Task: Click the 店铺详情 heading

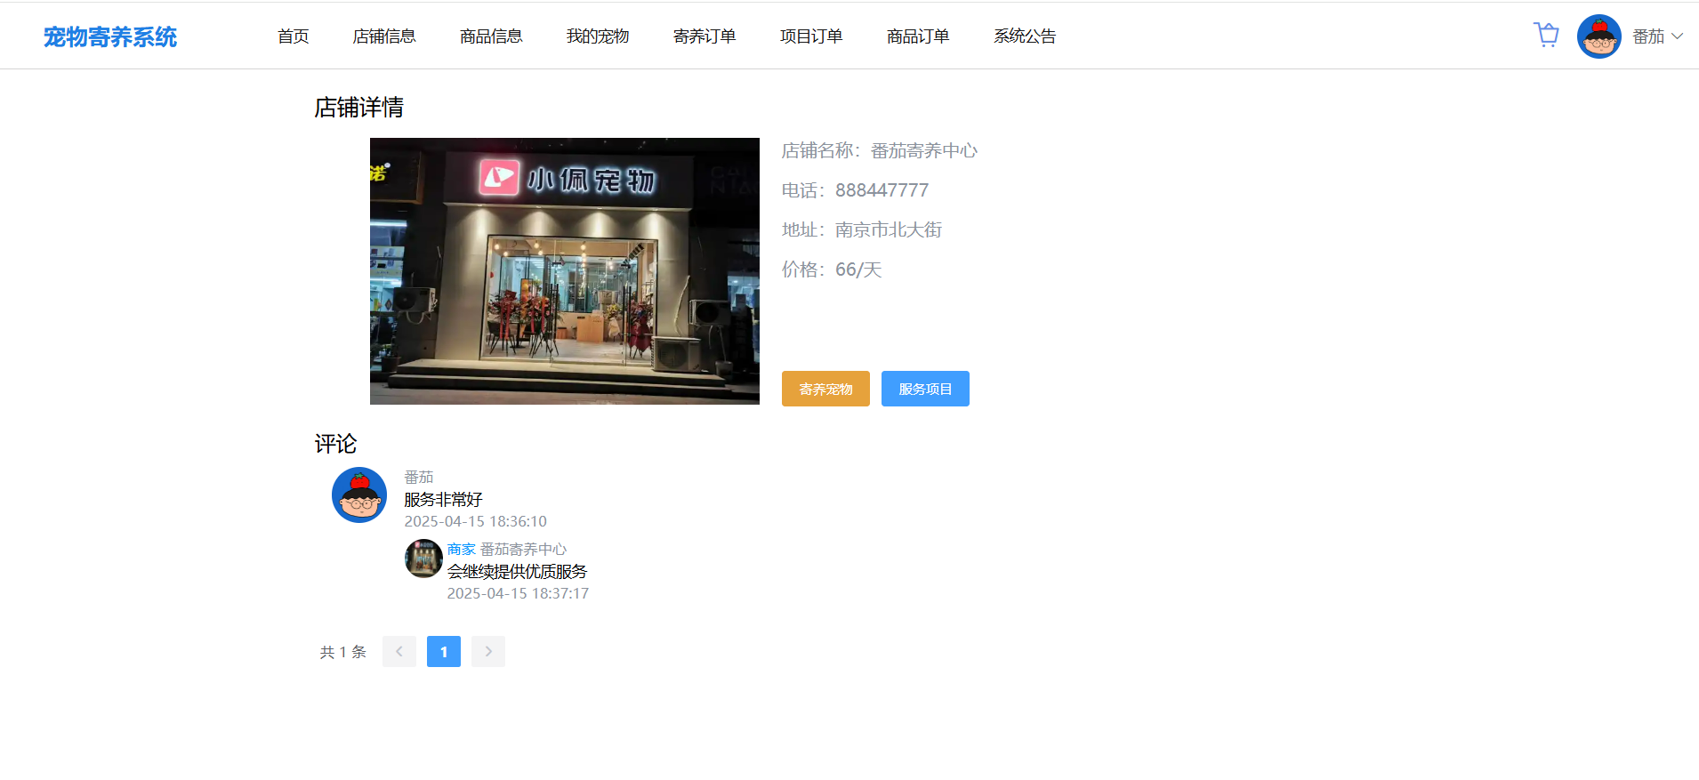Action: (x=359, y=108)
